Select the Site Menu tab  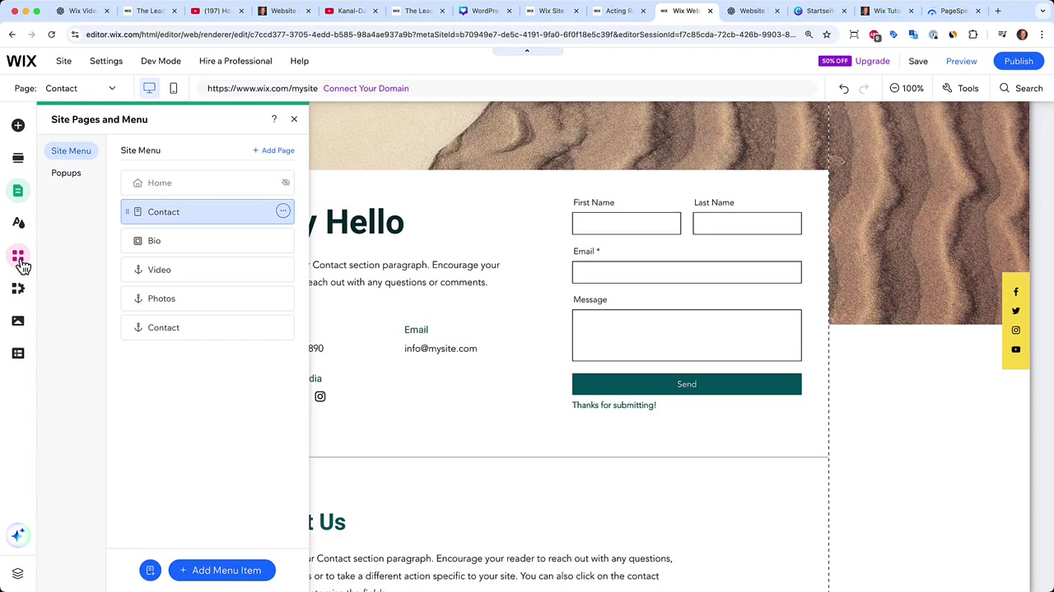pyautogui.click(x=71, y=150)
